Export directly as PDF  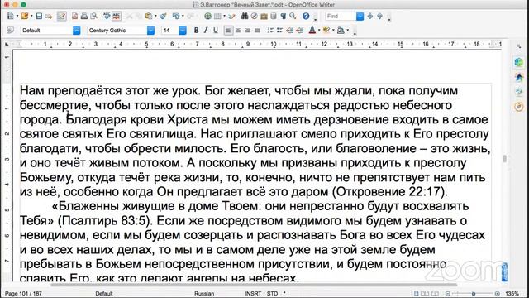click(74, 16)
